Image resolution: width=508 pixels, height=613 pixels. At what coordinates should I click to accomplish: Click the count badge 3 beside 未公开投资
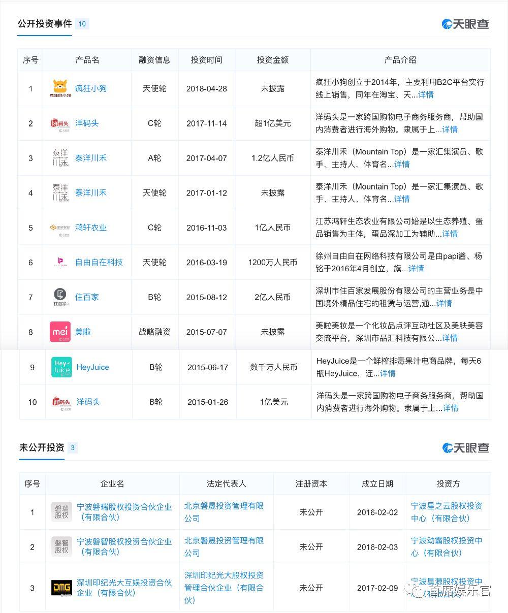pyautogui.click(x=73, y=447)
